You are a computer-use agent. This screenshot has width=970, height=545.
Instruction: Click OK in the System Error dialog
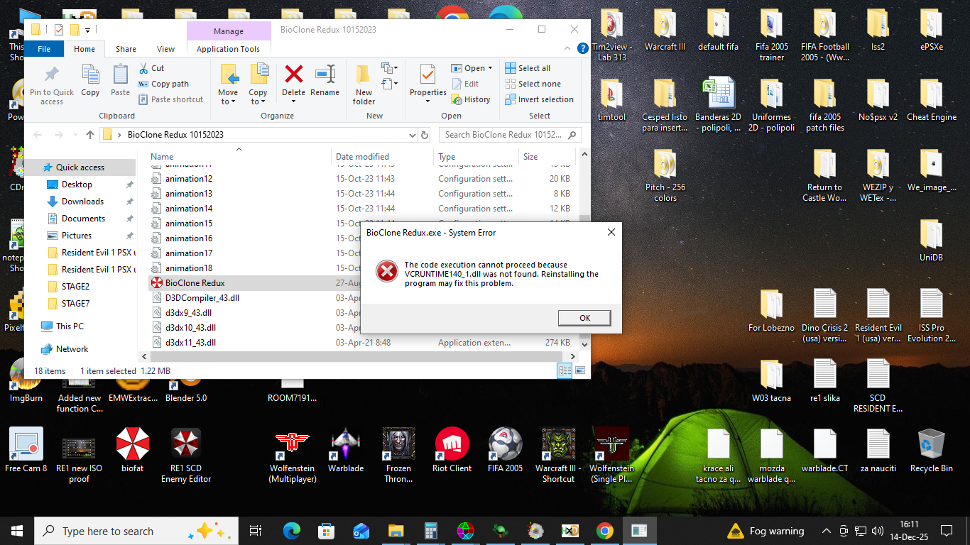point(584,318)
